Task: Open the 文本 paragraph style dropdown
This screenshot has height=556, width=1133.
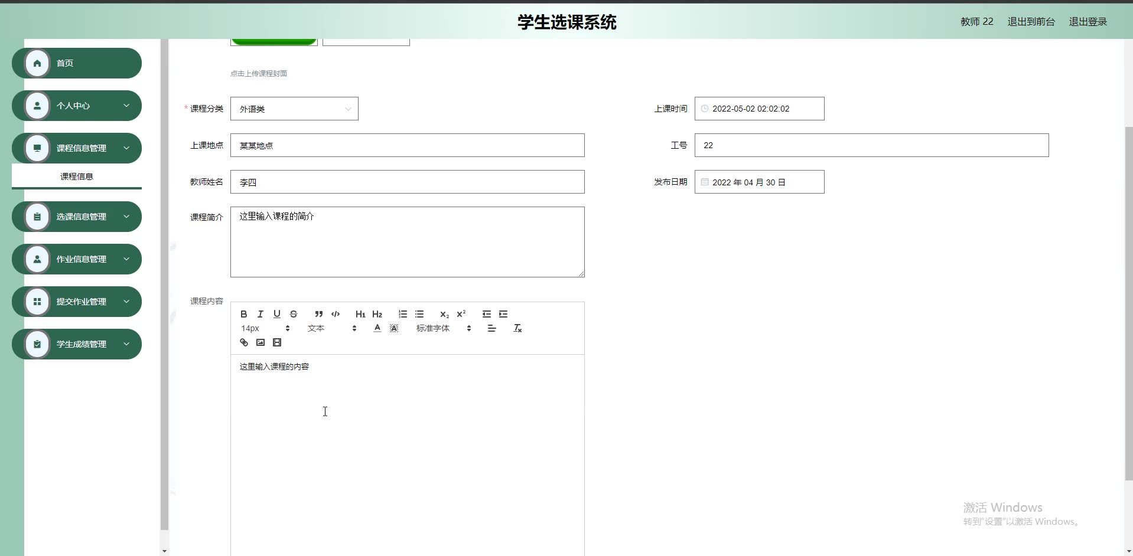Action: [332, 328]
